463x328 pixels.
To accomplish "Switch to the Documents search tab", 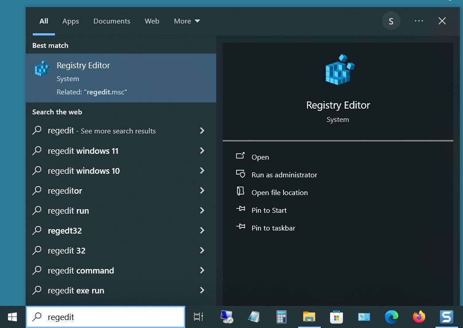I will tap(112, 21).
